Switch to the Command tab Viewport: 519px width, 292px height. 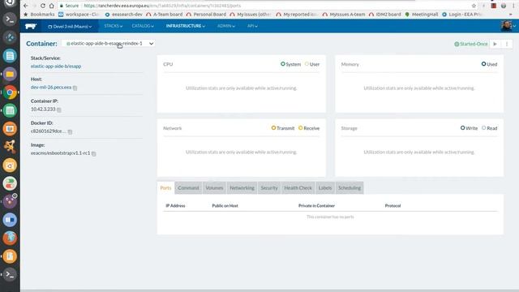tap(188, 187)
